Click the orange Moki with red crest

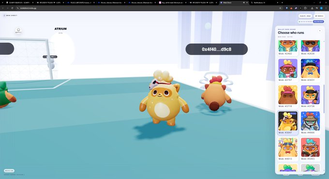pyautogui.click(x=216, y=93)
